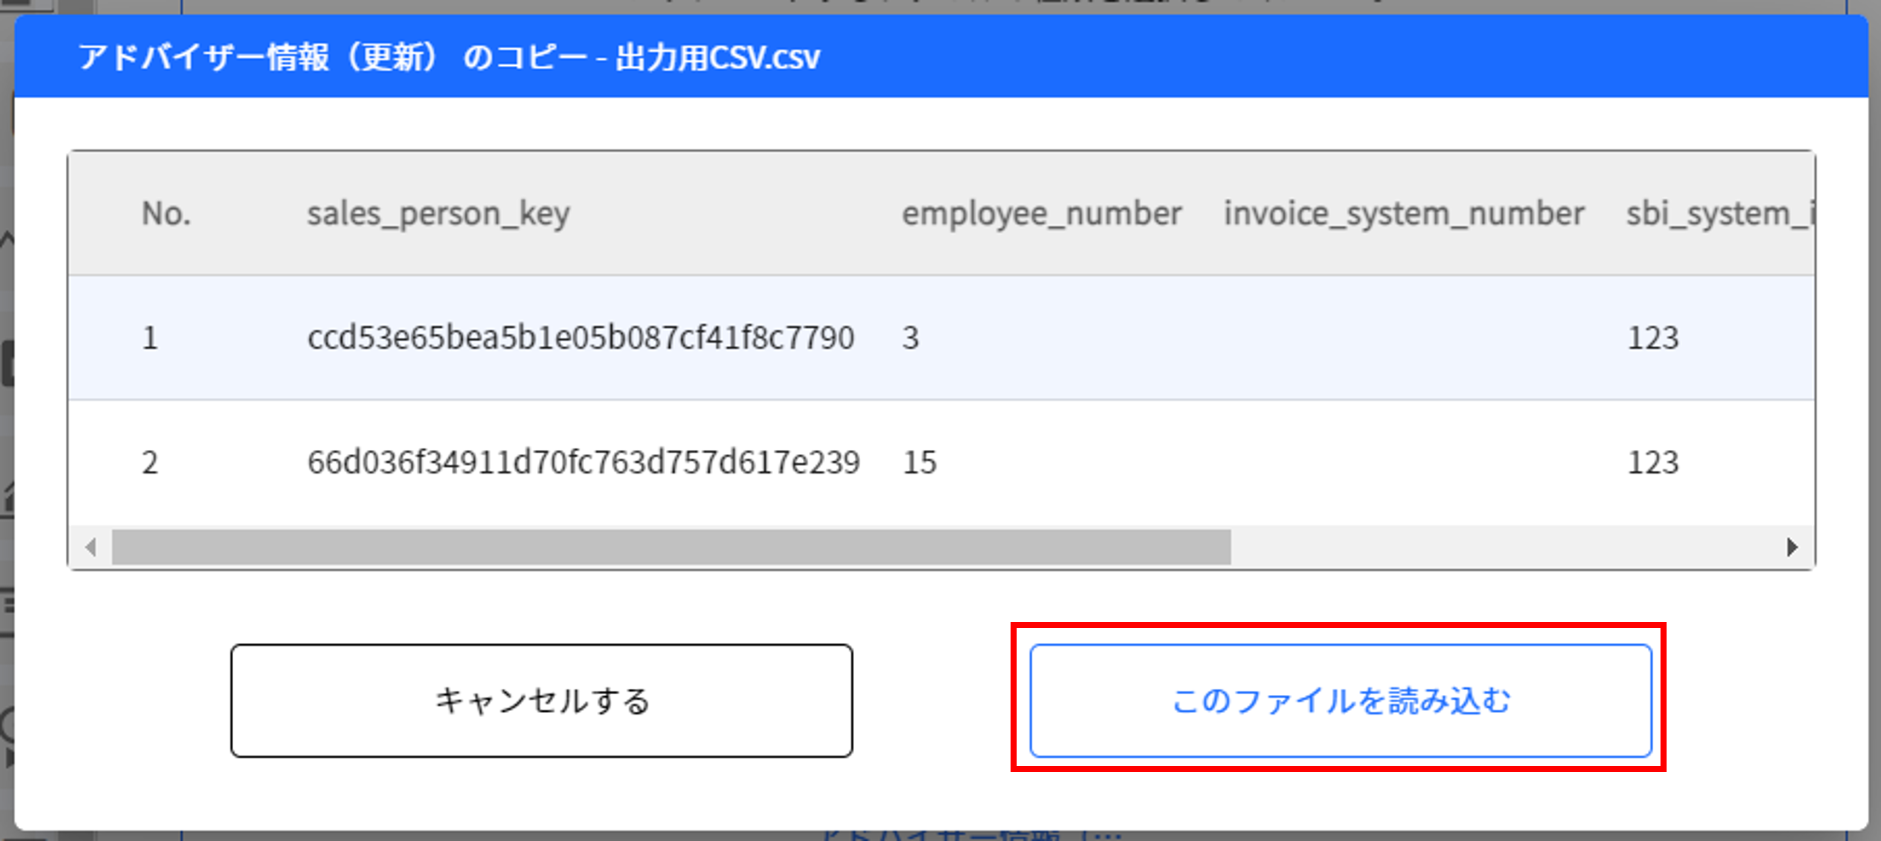This screenshot has width=1881, height=841.
Task: Click the partially visible sbi_system column header
Action: pos(1719,214)
